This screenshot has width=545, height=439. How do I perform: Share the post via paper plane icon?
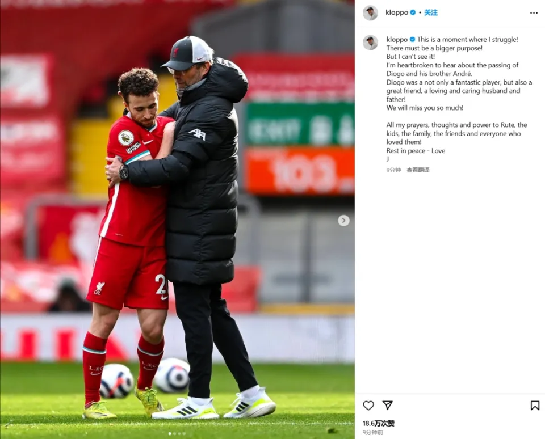tap(387, 405)
